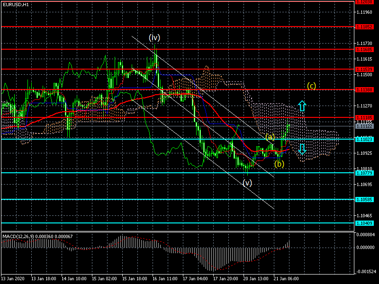Viewport: 379px width, 284px height.
Task: Click the 1.11730 price scale value
Action: [x=364, y=44]
